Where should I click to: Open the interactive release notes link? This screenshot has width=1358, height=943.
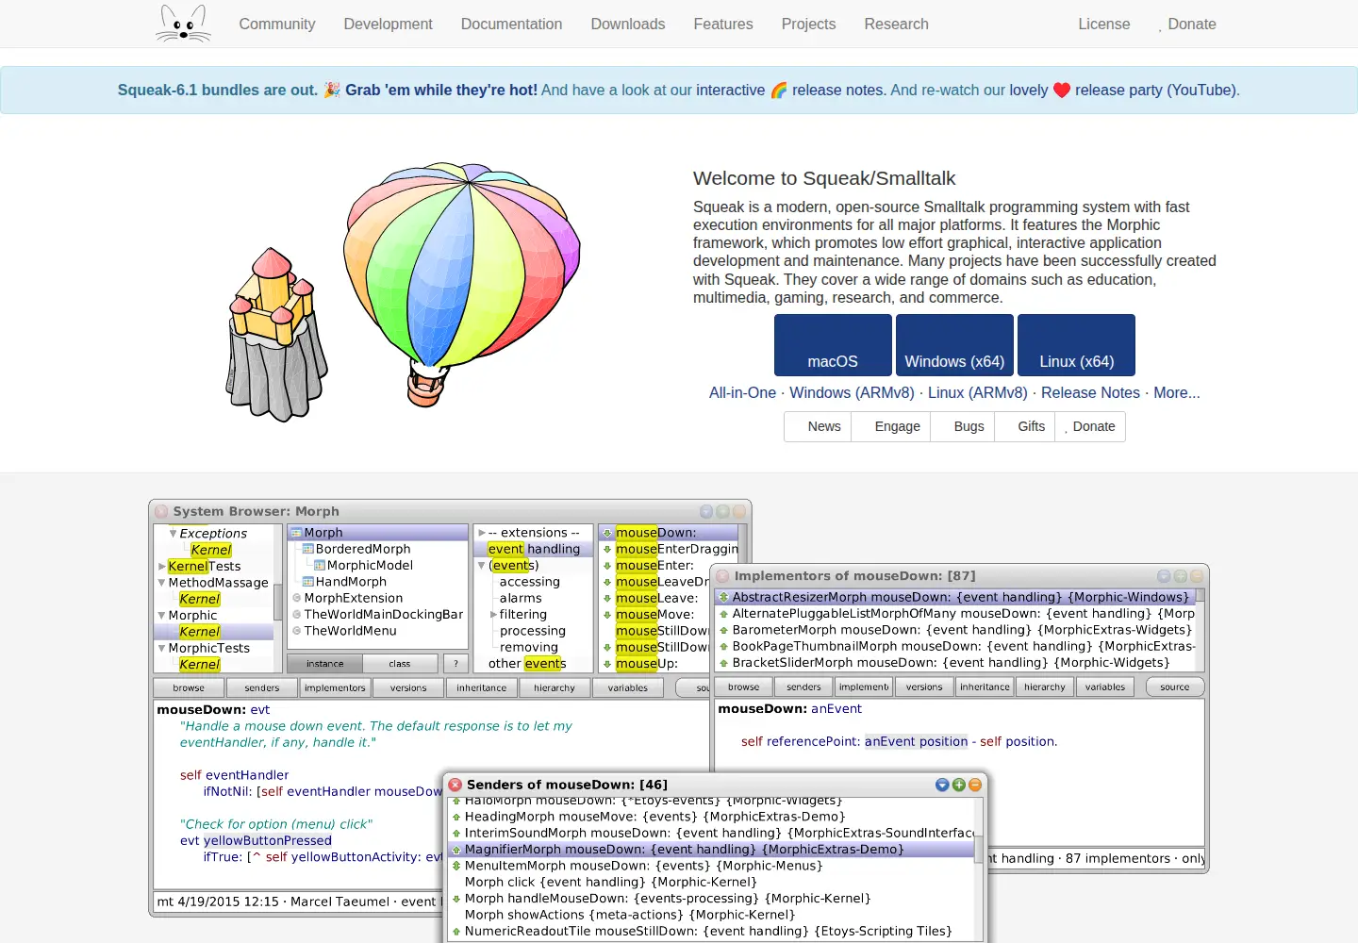[x=790, y=91]
